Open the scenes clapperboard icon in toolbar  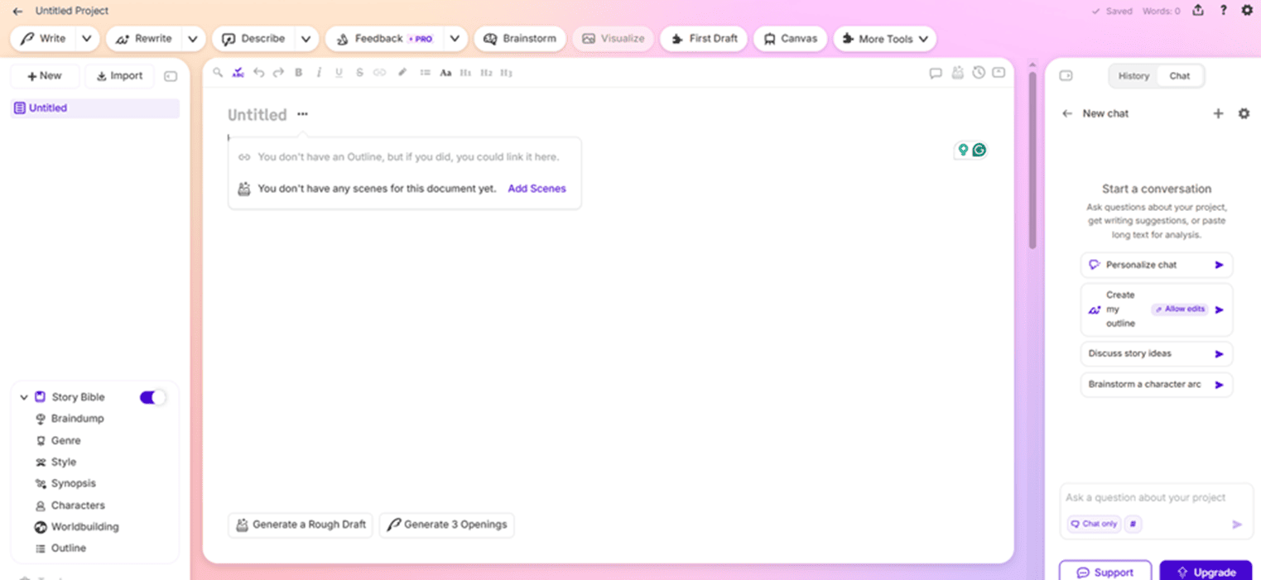click(958, 73)
